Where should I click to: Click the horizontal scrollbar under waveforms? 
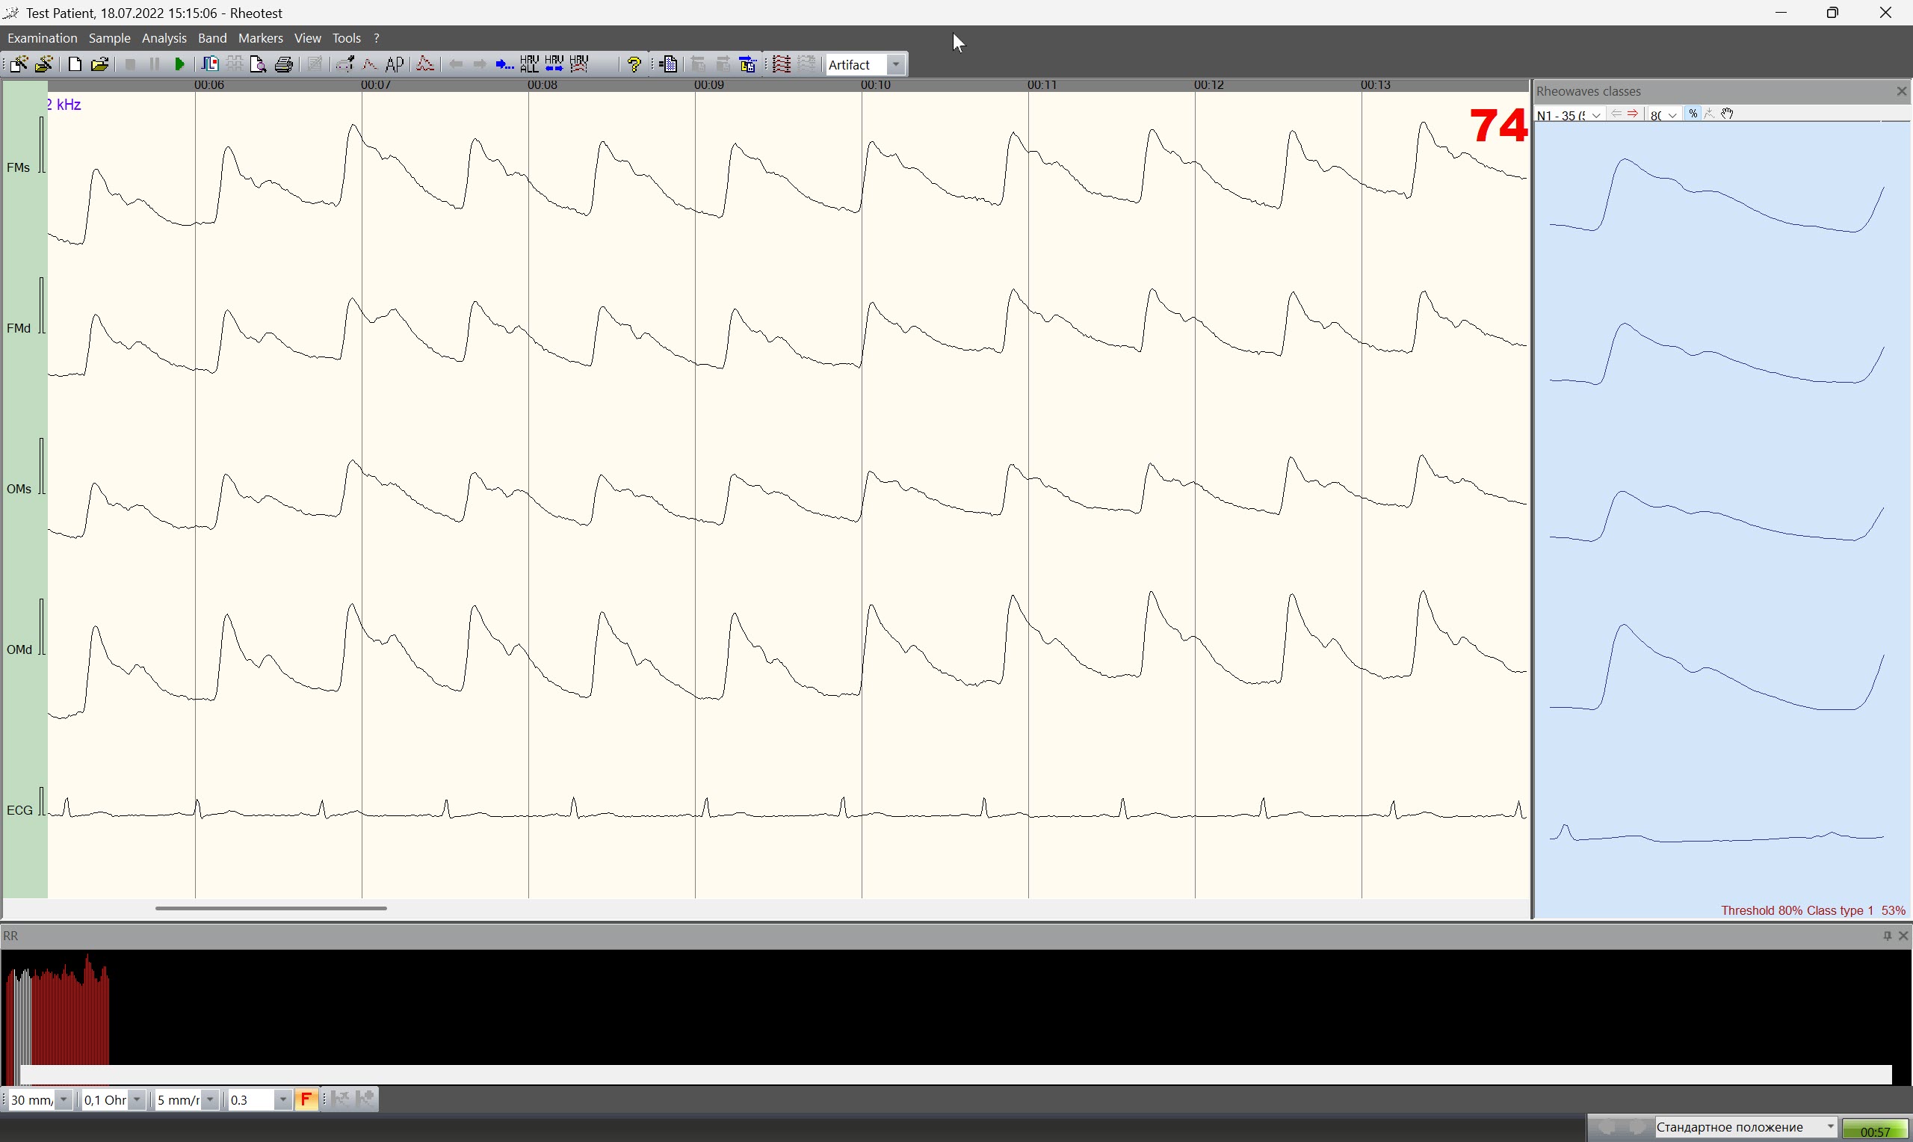pyautogui.click(x=271, y=908)
